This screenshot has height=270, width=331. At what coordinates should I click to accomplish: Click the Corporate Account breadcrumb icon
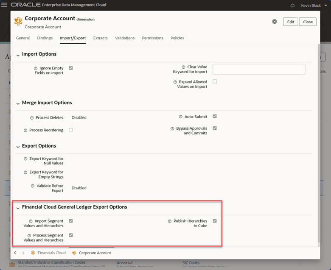[x=74, y=253]
